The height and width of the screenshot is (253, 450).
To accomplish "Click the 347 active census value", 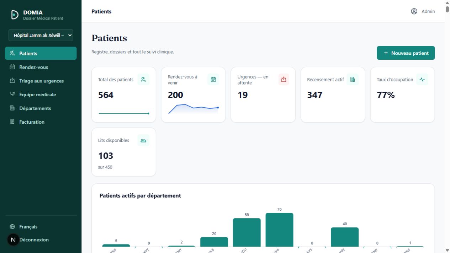I will pos(315,95).
